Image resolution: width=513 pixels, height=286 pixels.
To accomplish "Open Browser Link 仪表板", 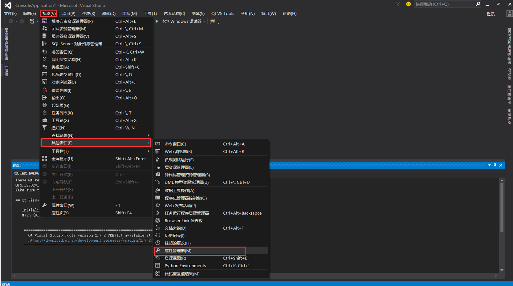I will tap(211, 221).
